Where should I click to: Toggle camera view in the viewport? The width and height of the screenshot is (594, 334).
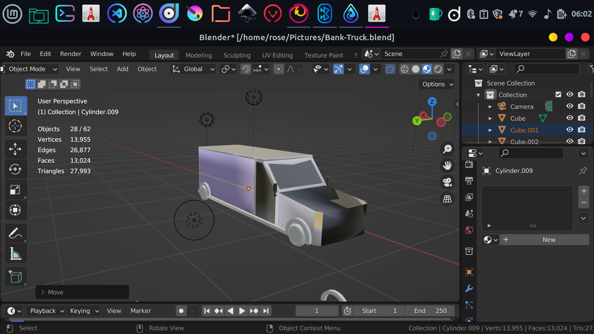(x=447, y=182)
